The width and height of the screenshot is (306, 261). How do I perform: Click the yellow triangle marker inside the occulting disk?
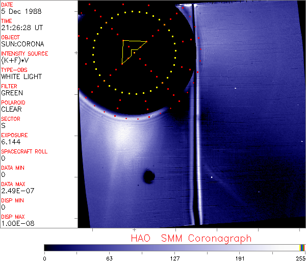pos(132,50)
